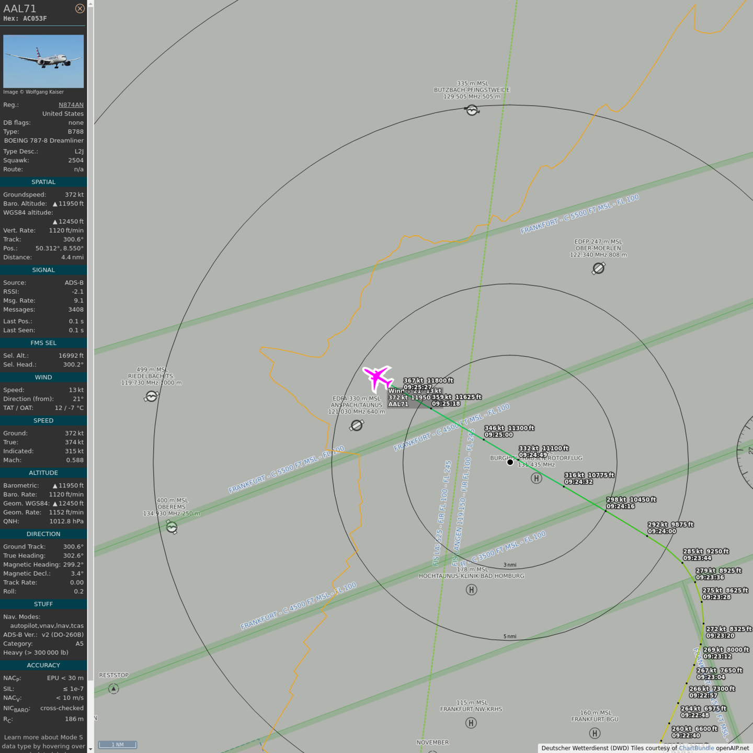The height and width of the screenshot is (753, 753).
Task: Click the EDFP Ober-Moerlen airfield icon
Action: (598, 268)
